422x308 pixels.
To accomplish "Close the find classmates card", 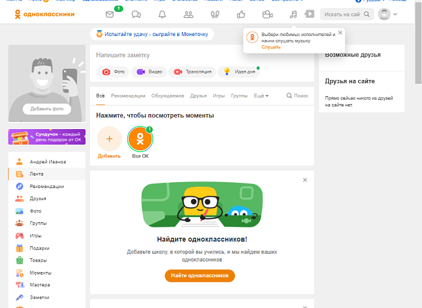I will [305, 180].
